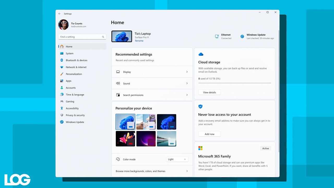Click the Surface Pro X text
Screen dimensions: 334x188
click(142, 37)
